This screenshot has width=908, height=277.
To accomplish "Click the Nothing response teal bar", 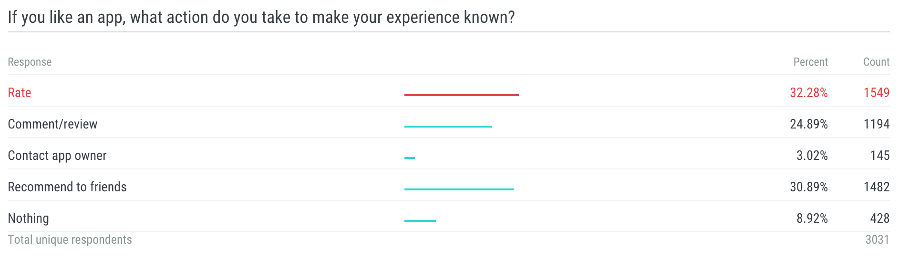I will point(420,221).
